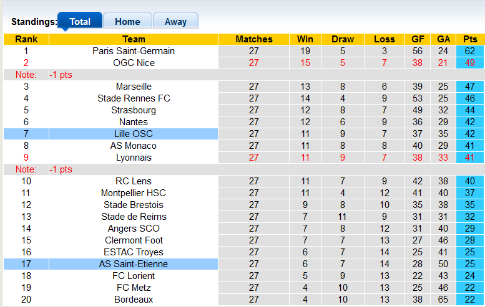This screenshot has height=307, width=485.
Task: Open Montpellier HSC team link
Action: tap(134, 193)
